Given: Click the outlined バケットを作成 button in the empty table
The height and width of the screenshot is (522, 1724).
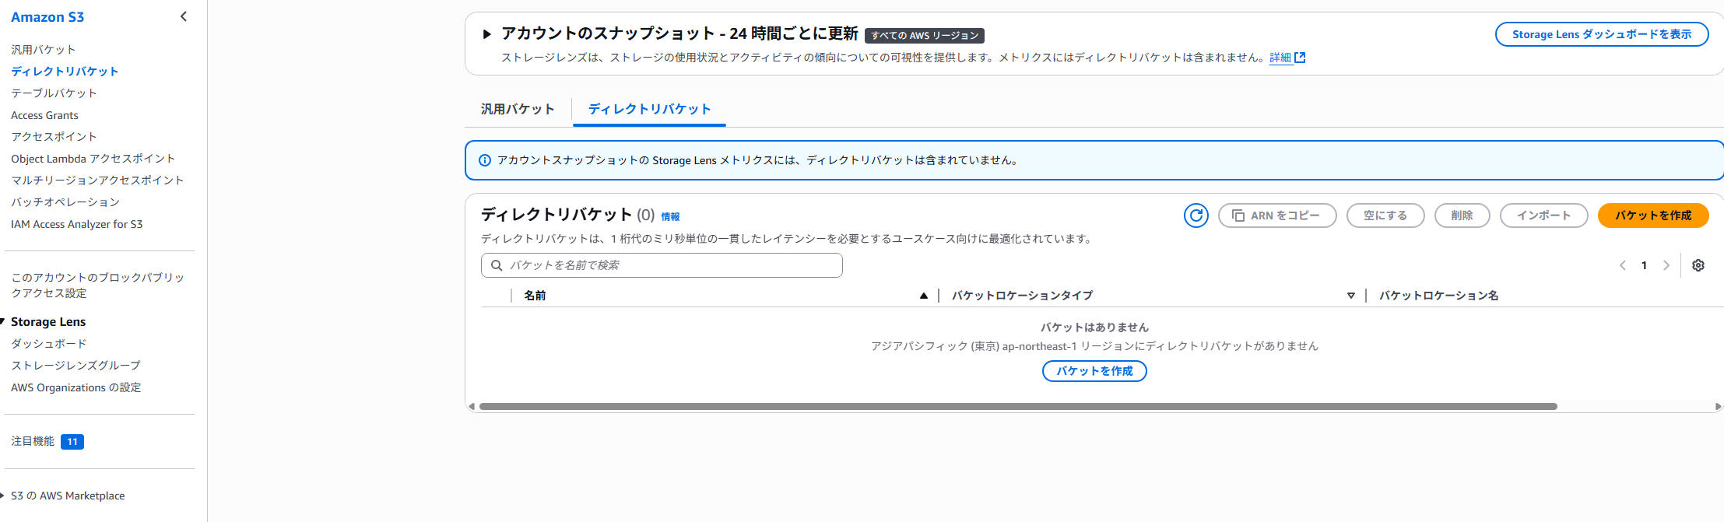Looking at the screenshot, I should tap(1094, 371).
